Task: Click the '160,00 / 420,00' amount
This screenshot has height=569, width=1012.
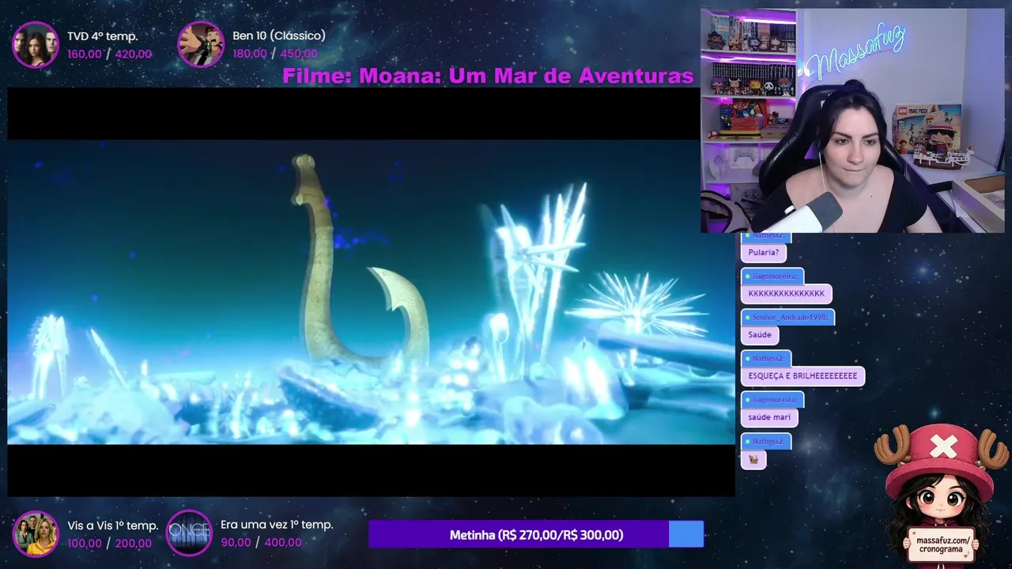Action: point(109,54)
